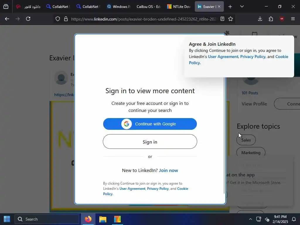The width and height of the screenshot is (300, 225).
Task: Switch to the Windows tab
Action: point(119,6)
